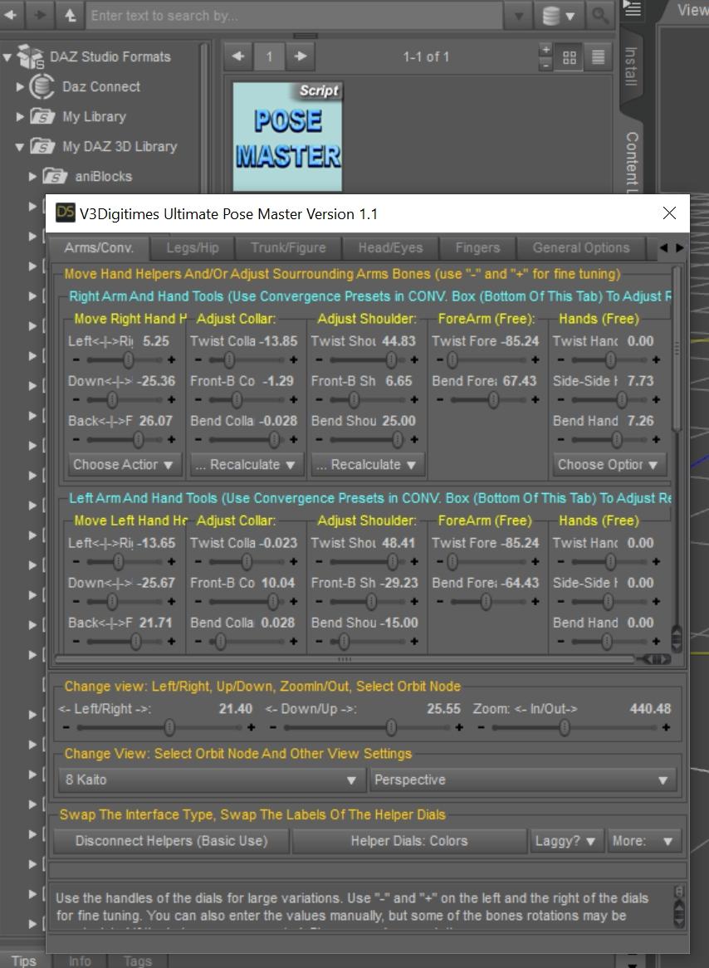
Task: Open the 8 Kaito orbit node dropdown
Action: point(211,780)
